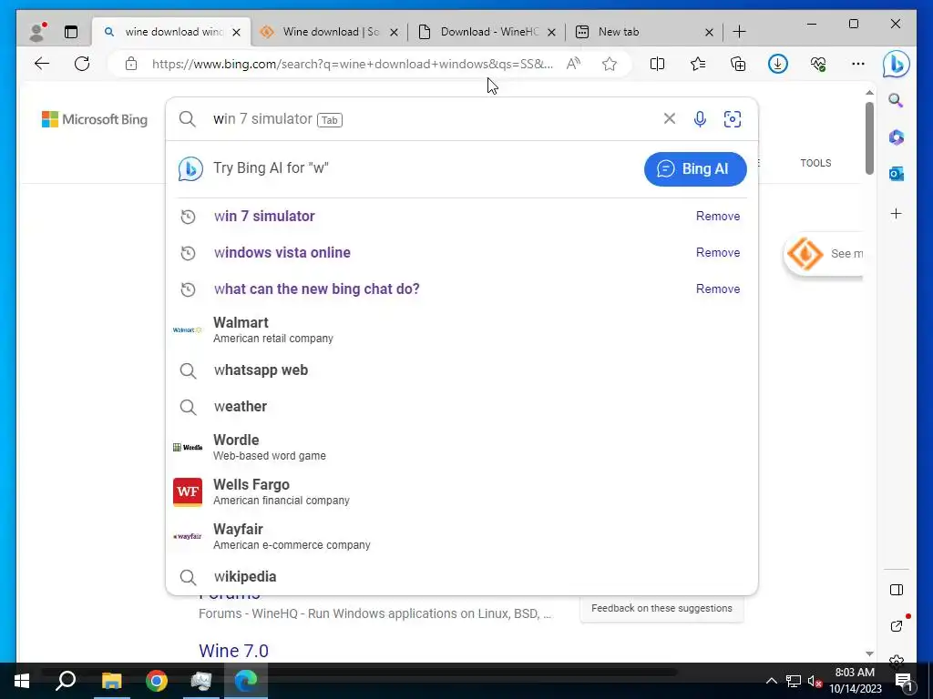Viewport: 933px width, 699px height.
Task: Clear the Bing search box
Action: (x=670, y=119)
